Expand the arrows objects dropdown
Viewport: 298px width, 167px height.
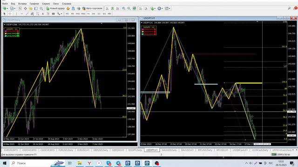(61, 13)
